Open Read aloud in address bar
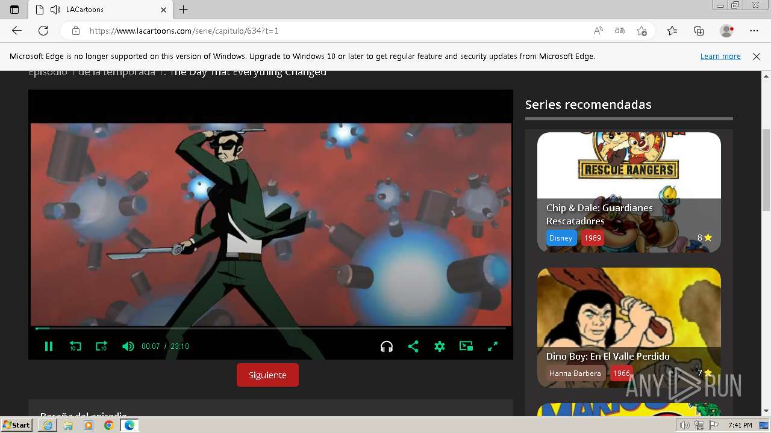Viewport: 771px width, 433px height. pos(598,31)
